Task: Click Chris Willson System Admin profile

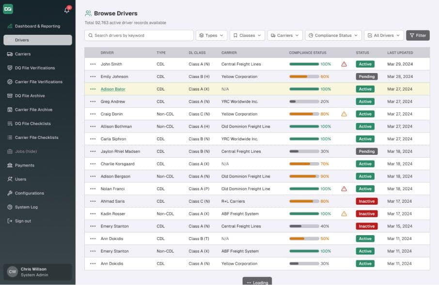Action: tap(37, 271)
